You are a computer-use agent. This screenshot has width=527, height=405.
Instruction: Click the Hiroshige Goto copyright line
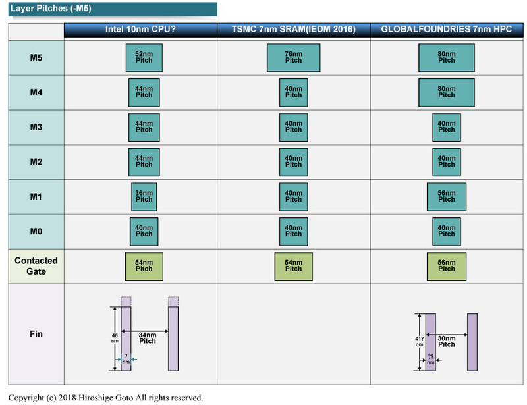105,398
